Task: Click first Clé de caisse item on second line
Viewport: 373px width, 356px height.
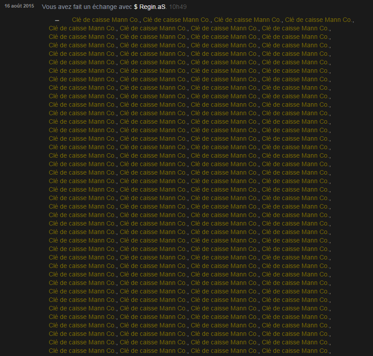Action: click(x=83, y=28)
